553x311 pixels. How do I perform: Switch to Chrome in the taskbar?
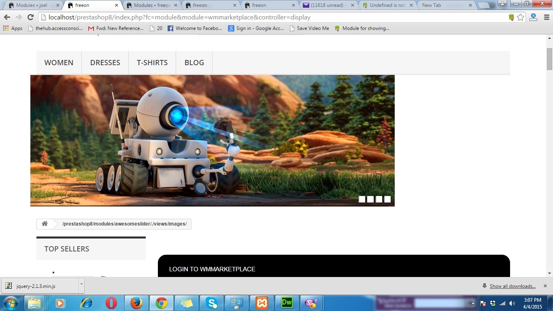point(162,303)
